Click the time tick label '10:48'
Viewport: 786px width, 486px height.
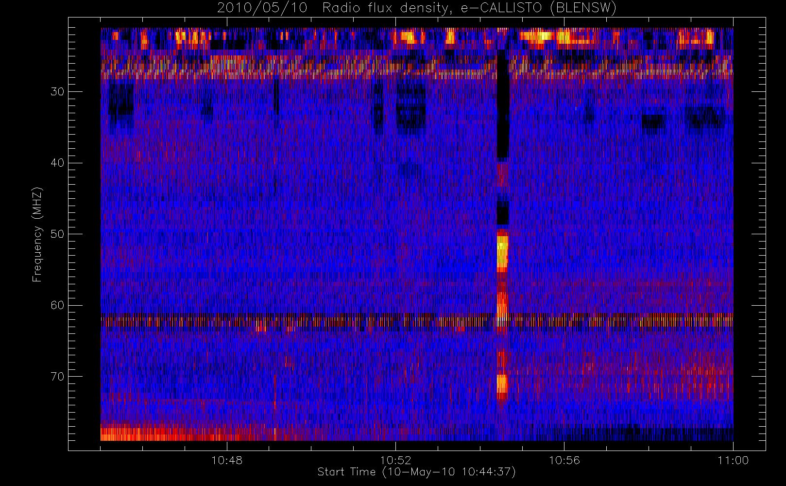pyautogui.click(x=227, y=460)
